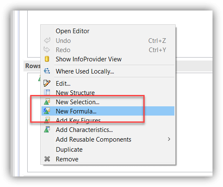Expand the Add Reusable Components submenu arrow
Screen dimensions: 223x187
pyautogui.click(x=169, y=139)
